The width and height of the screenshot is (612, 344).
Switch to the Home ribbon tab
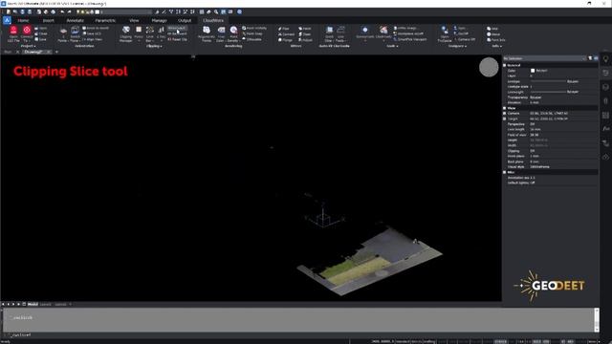tap(23, 20)
